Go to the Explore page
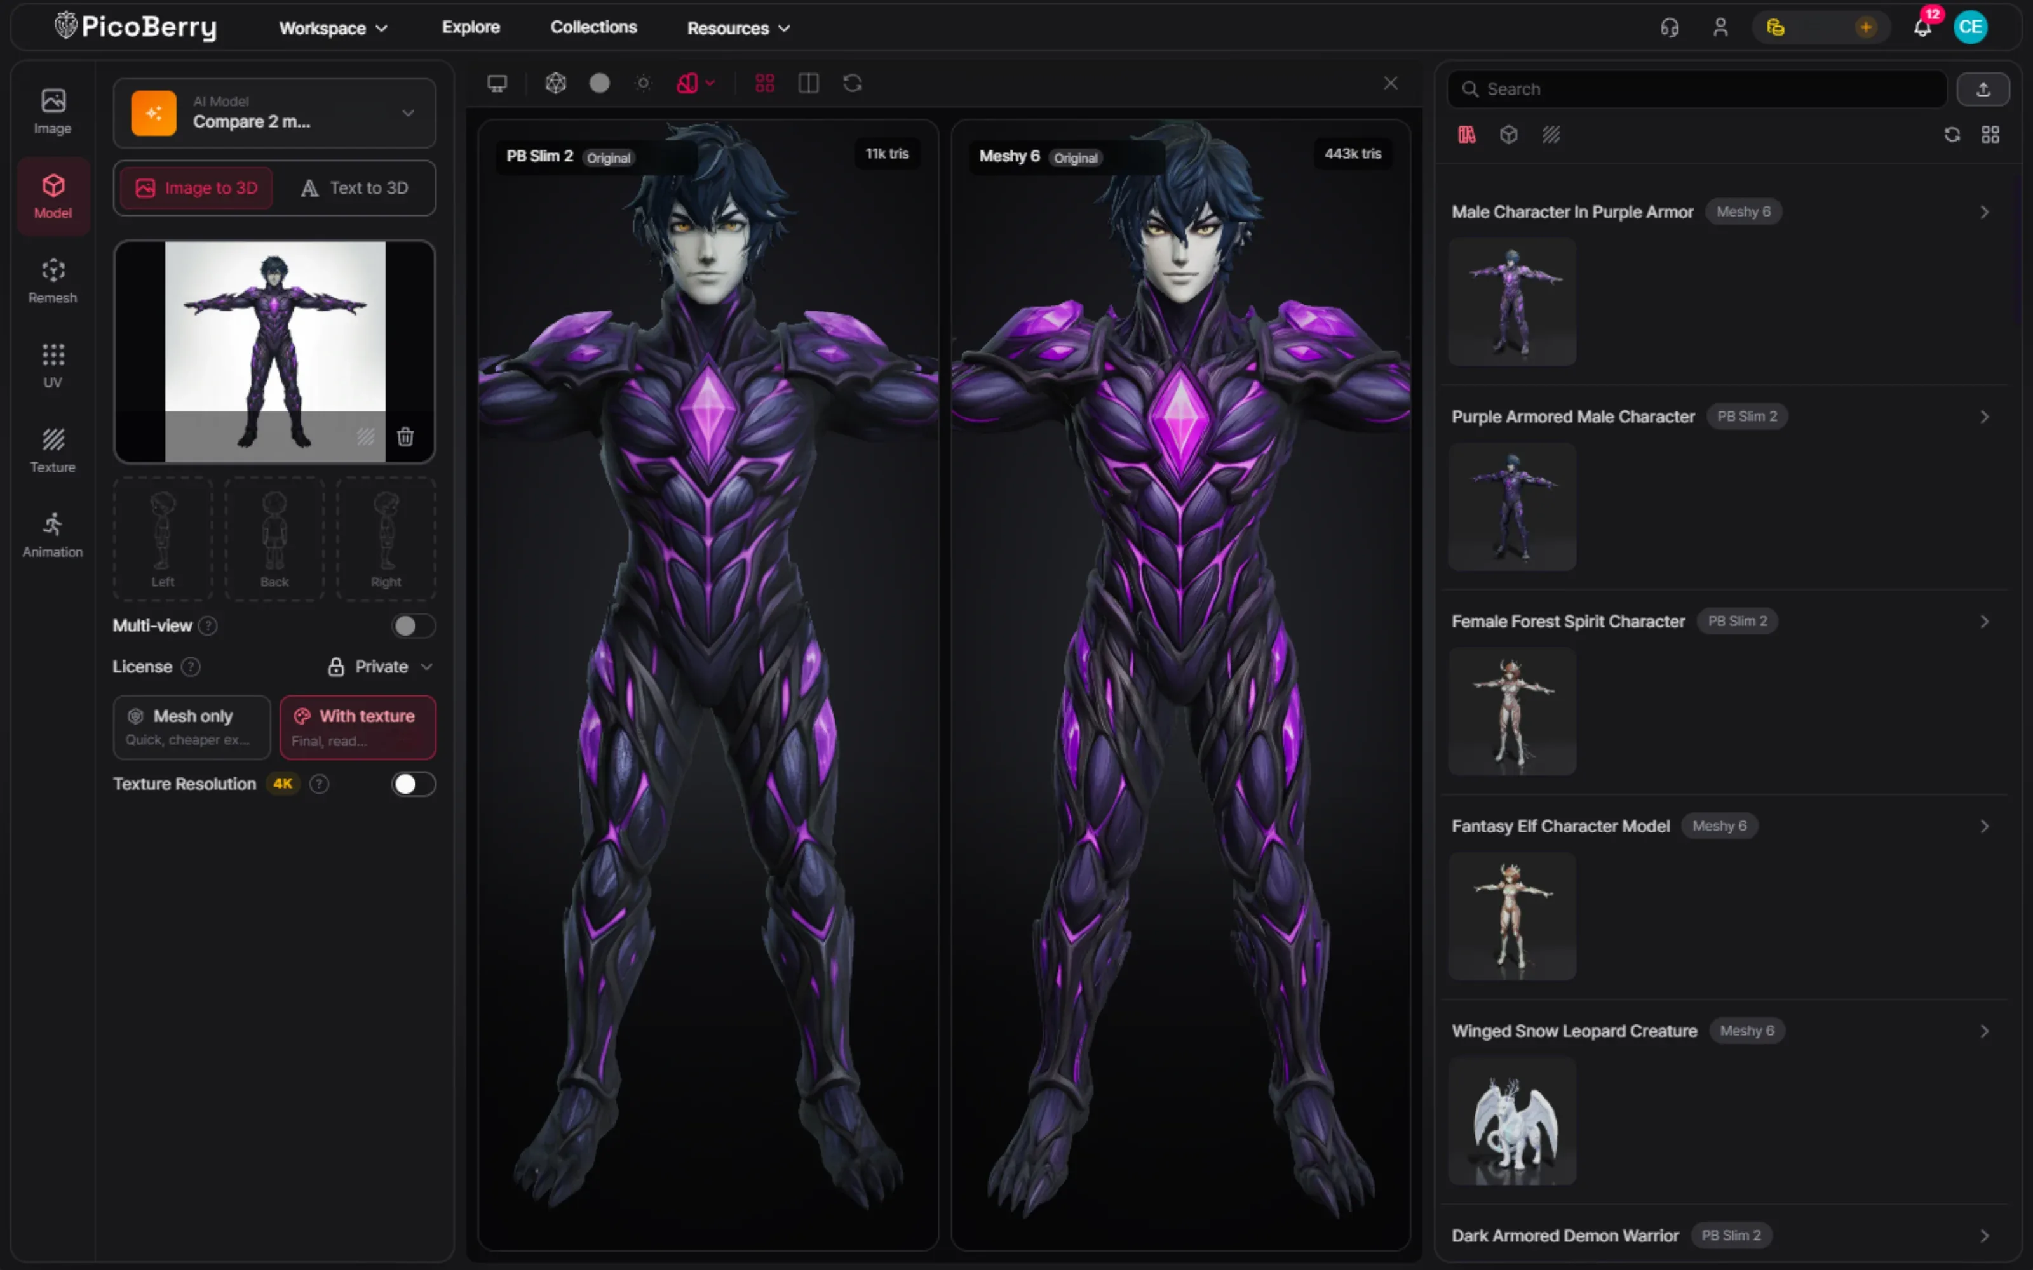Viewport: 2033px width, 1270px height. pos(470,28)
